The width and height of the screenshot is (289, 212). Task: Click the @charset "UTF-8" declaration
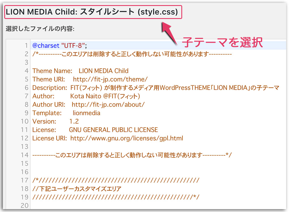click(x=51, y=45)
